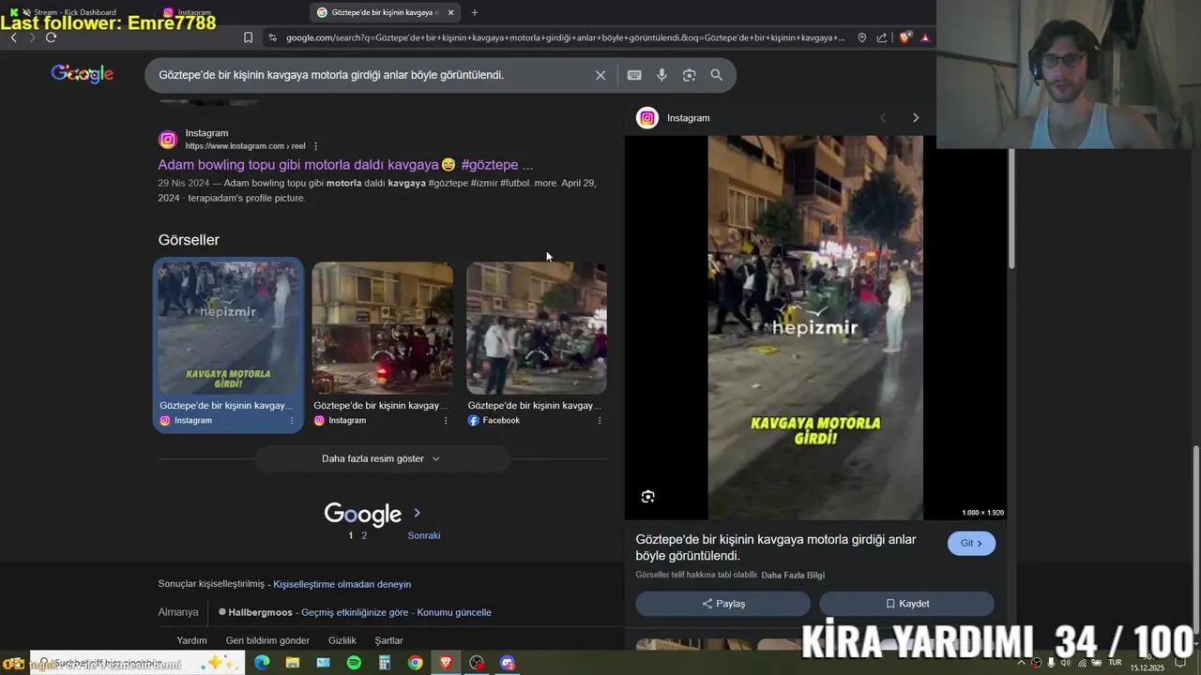
Task: Open Spotify from the taskbar
Action: (x=354, y=663)
